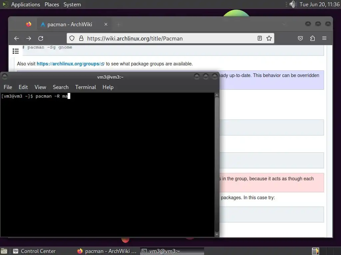The image size is (341, 255).
Task: Click the terminal vertical scrollbar thumb
Action: click(216, 165)
